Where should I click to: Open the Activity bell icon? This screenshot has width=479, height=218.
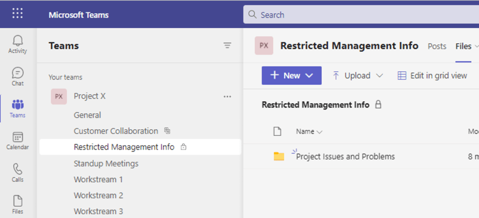tap(17, 44)
